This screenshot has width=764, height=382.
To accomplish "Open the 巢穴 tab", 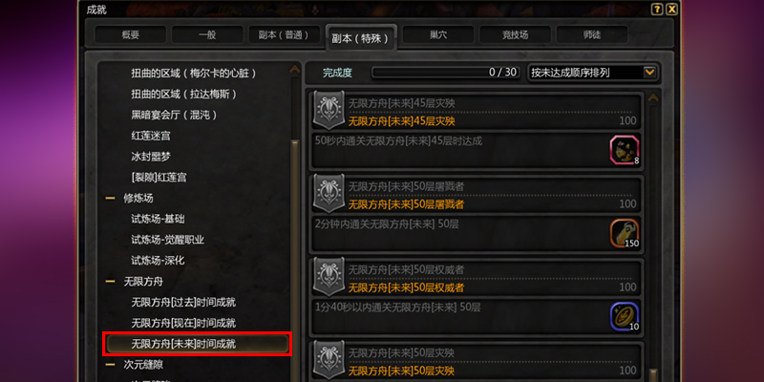I will pos(438,35).
